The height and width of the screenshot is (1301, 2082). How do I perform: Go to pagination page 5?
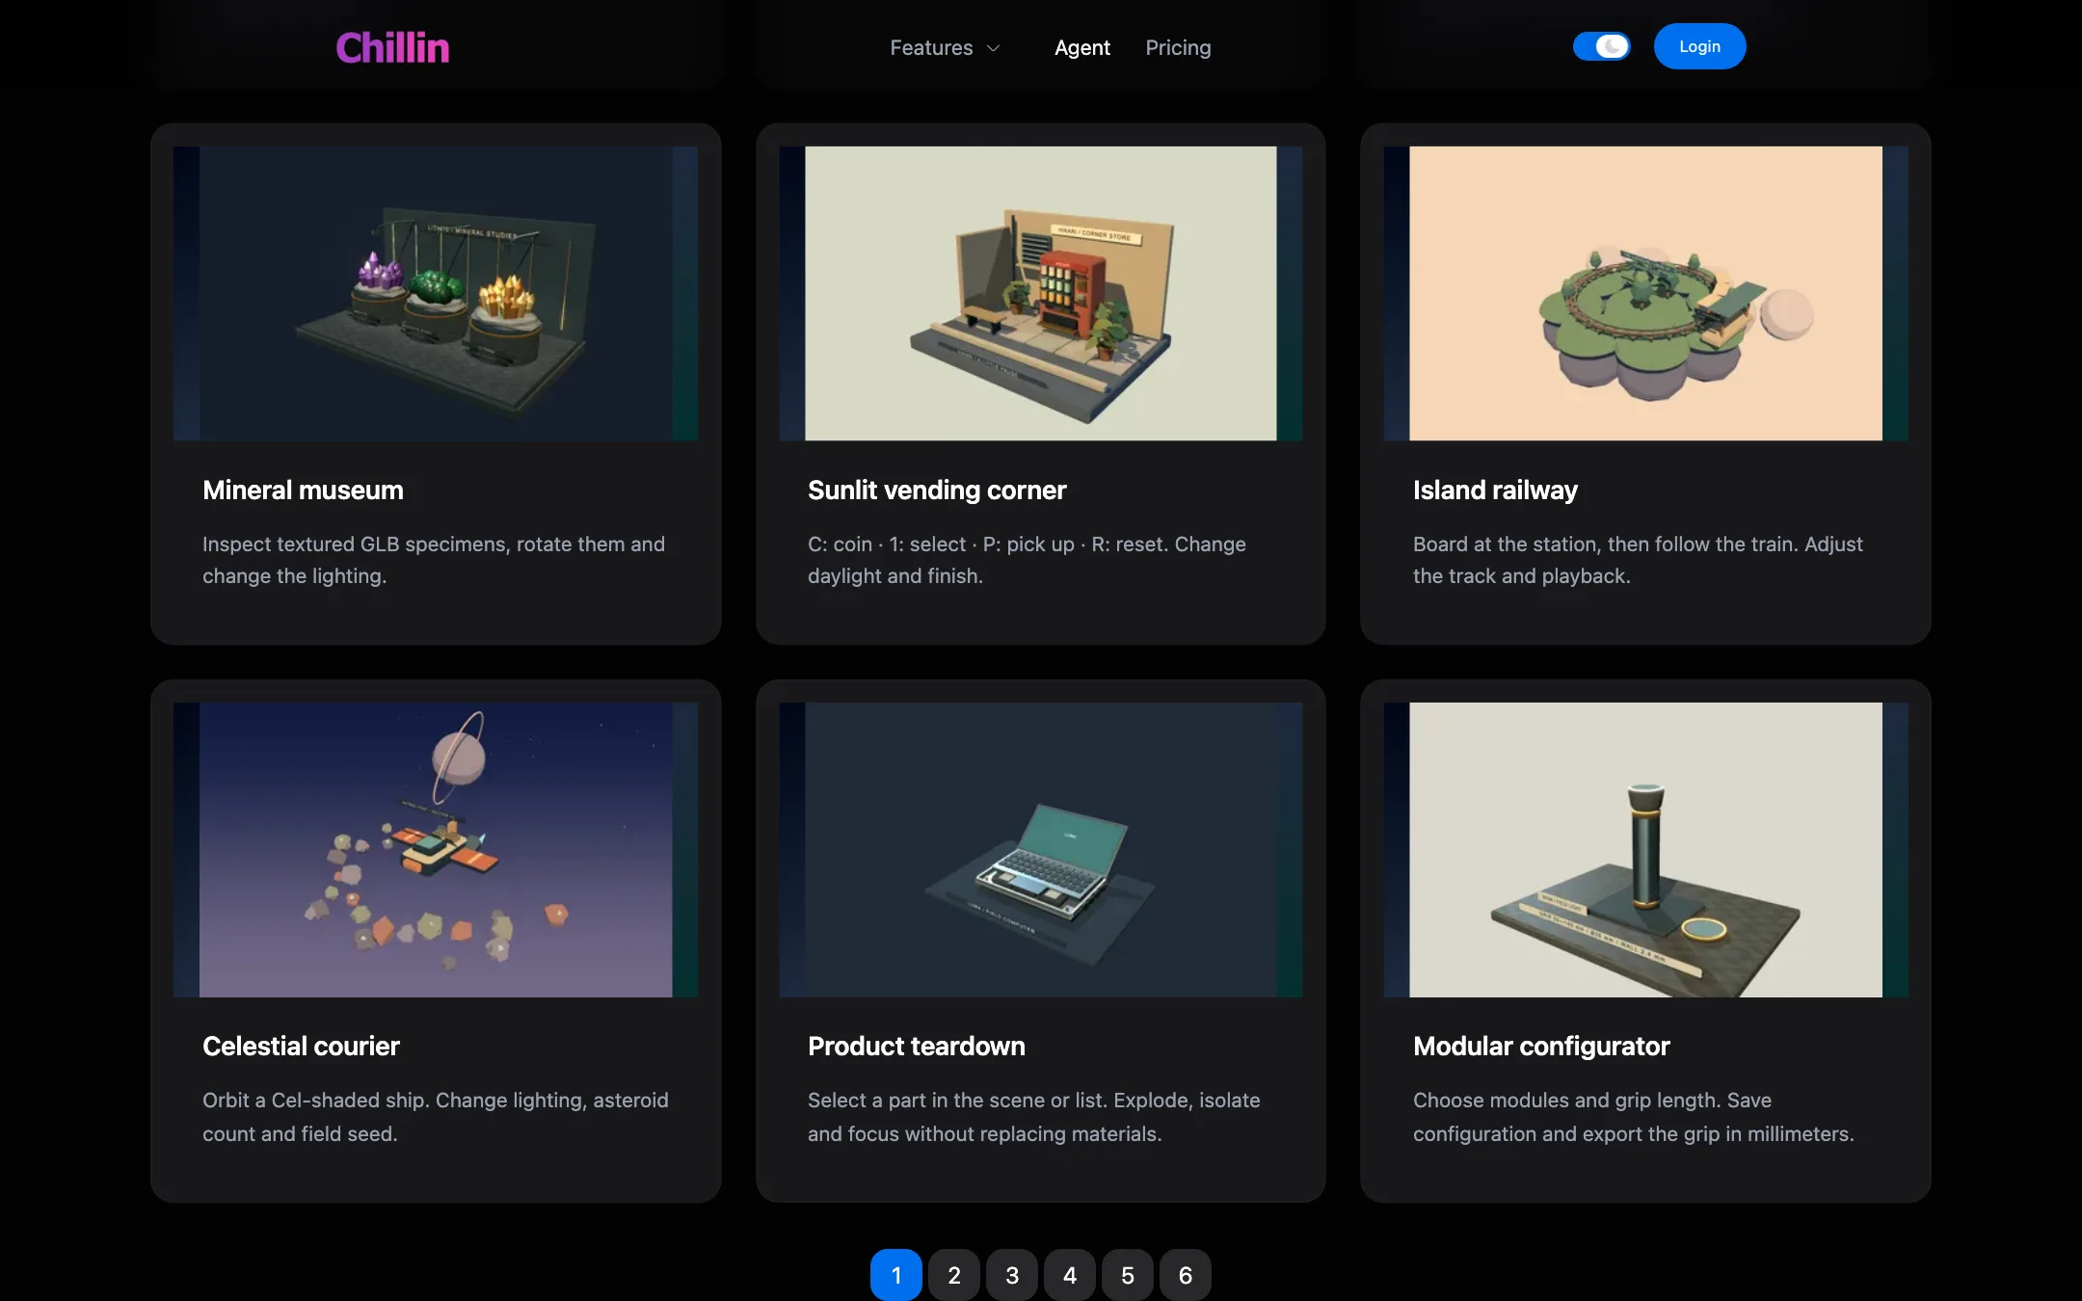1128,1275
